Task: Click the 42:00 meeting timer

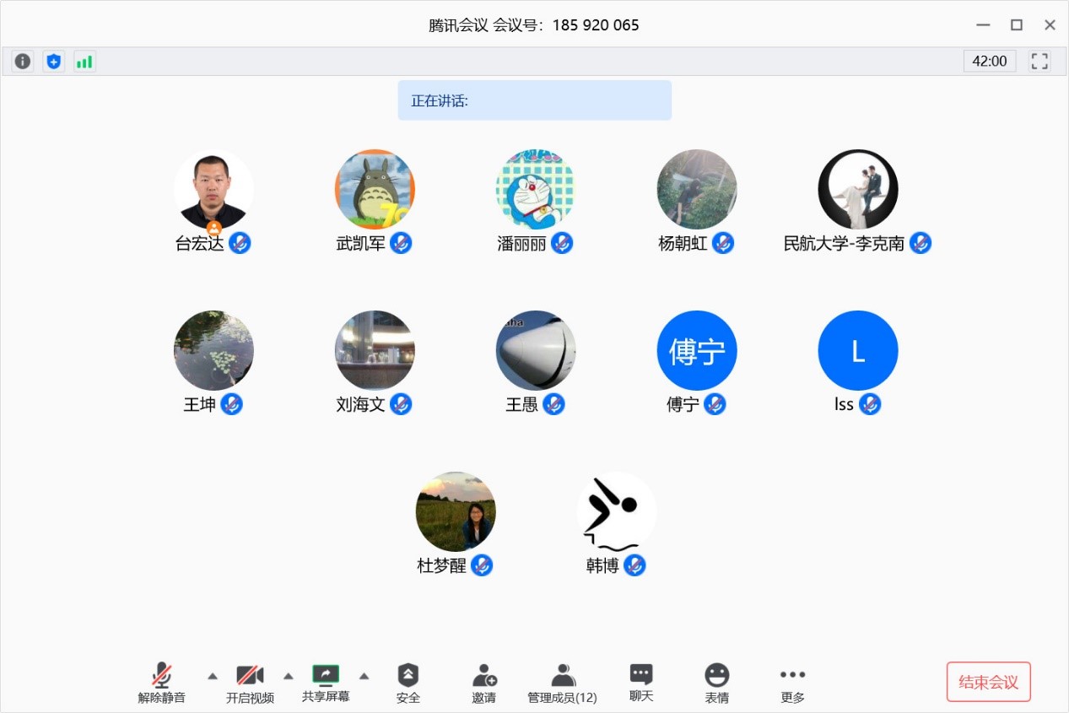Action: (x=990, y=61)
